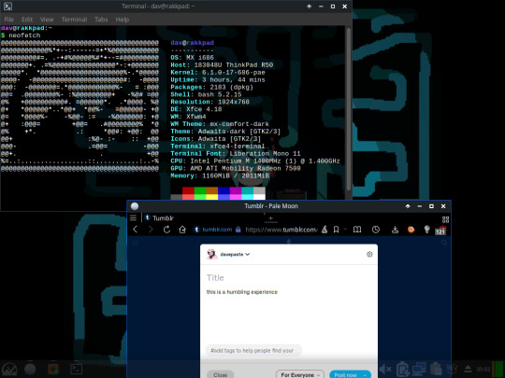
Task: Open the clipboard manager tray icon
Action: (436, 369)
